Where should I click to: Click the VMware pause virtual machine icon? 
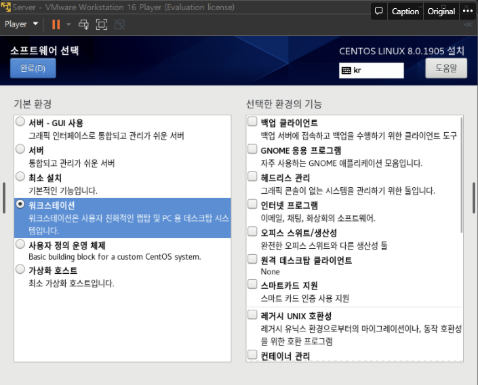56,24
